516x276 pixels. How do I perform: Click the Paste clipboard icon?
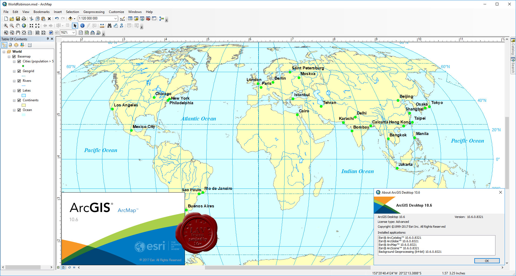tap(43, 19)
